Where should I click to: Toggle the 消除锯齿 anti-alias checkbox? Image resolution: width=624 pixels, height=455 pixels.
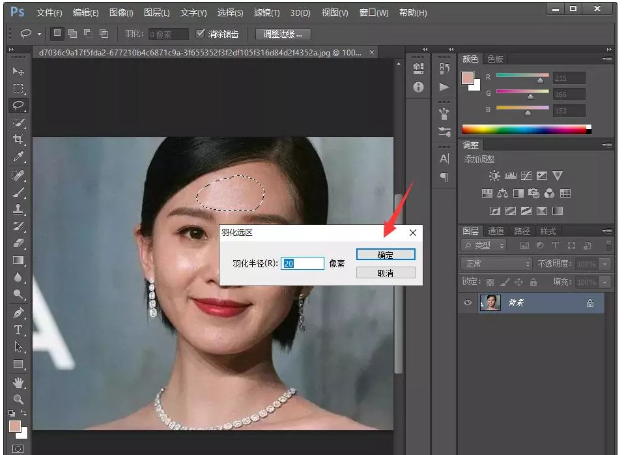coord(201,34)
